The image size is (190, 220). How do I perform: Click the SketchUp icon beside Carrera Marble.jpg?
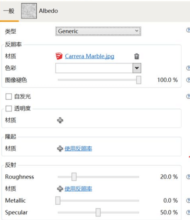tap(59, 56)
